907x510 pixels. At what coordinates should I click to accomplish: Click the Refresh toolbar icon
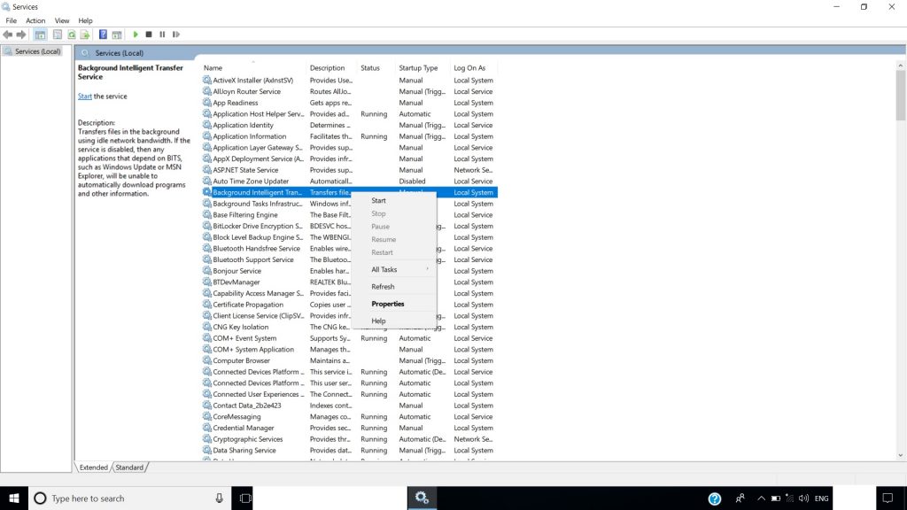point(71,35)
